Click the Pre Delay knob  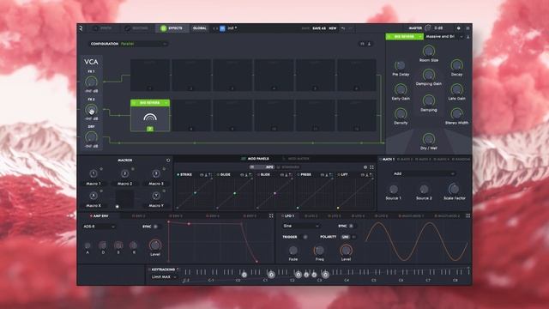(x=401, y=65)
